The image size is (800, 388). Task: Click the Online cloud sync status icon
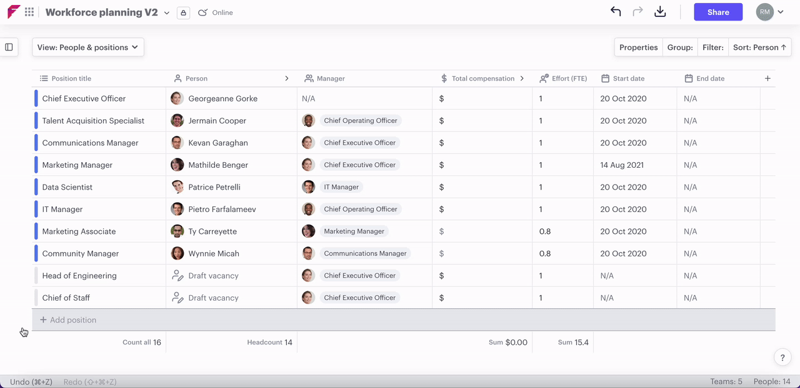tap(202, 12)
